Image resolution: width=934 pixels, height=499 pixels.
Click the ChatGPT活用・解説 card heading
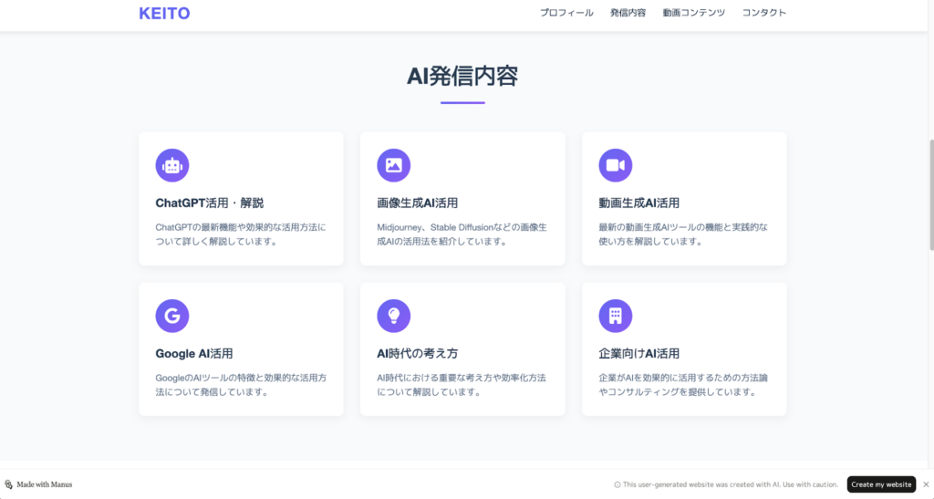tap(209, 203)
